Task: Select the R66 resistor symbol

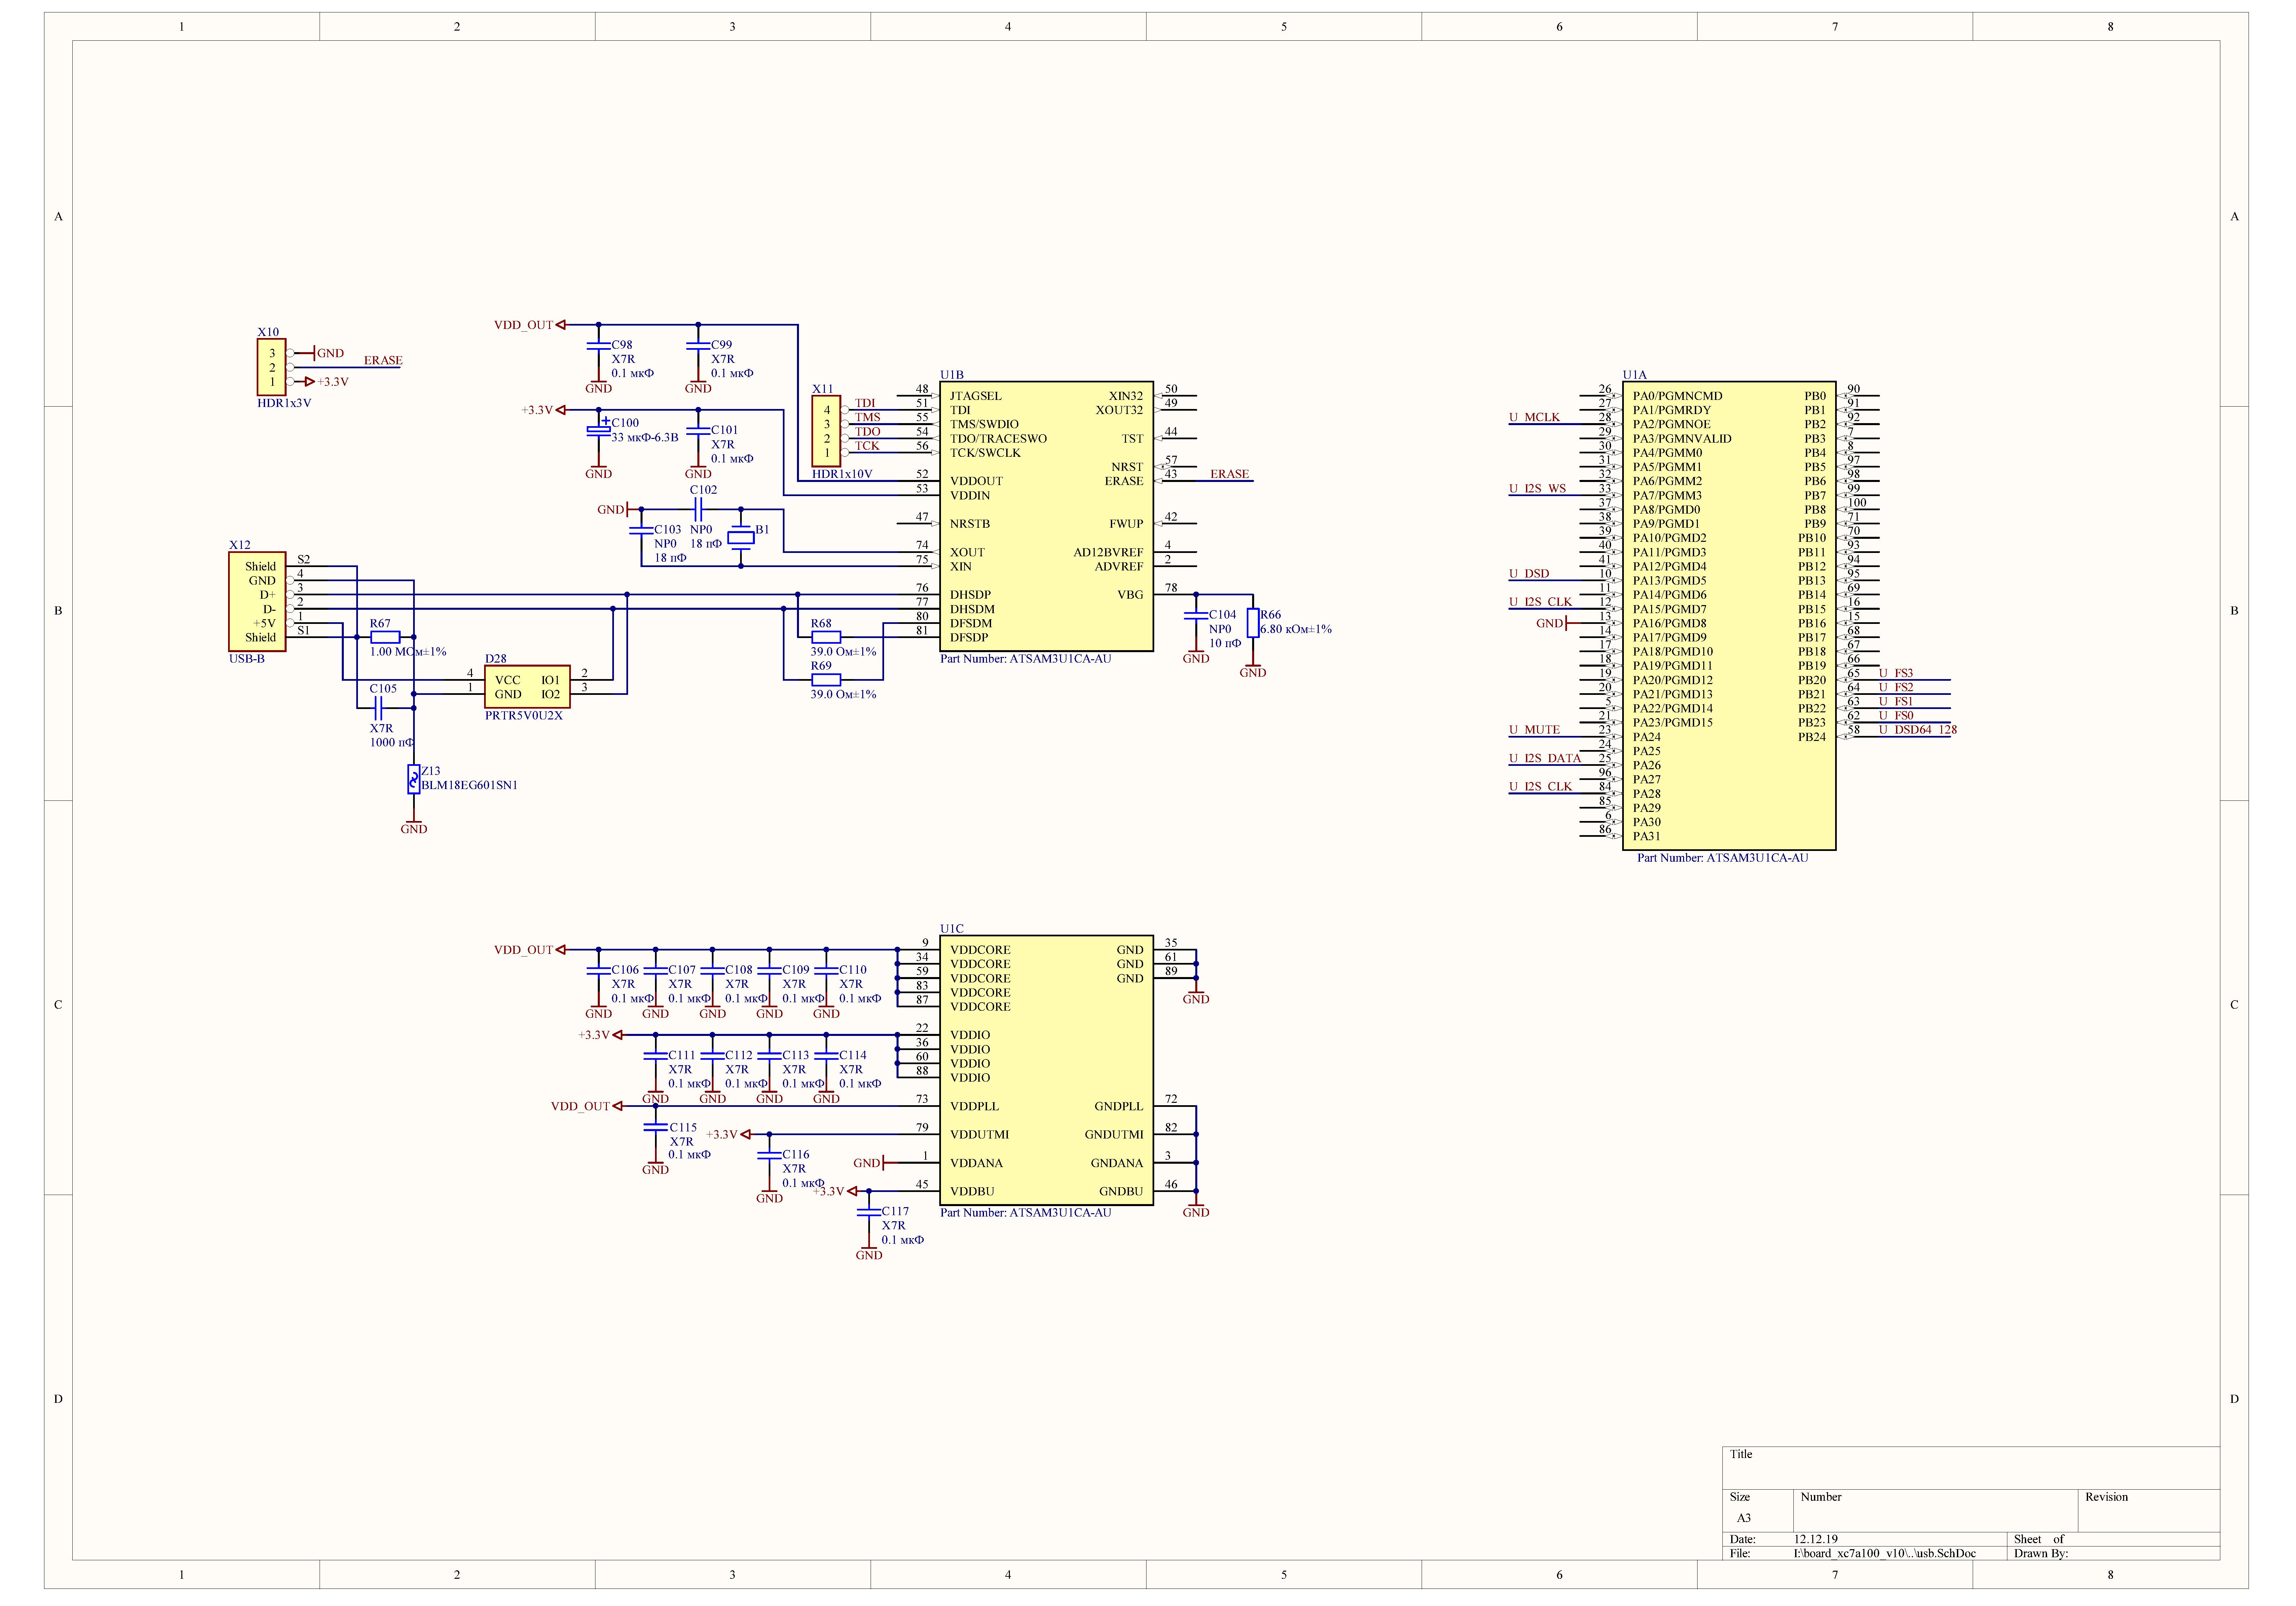Action: click(x=1253, y=623)
